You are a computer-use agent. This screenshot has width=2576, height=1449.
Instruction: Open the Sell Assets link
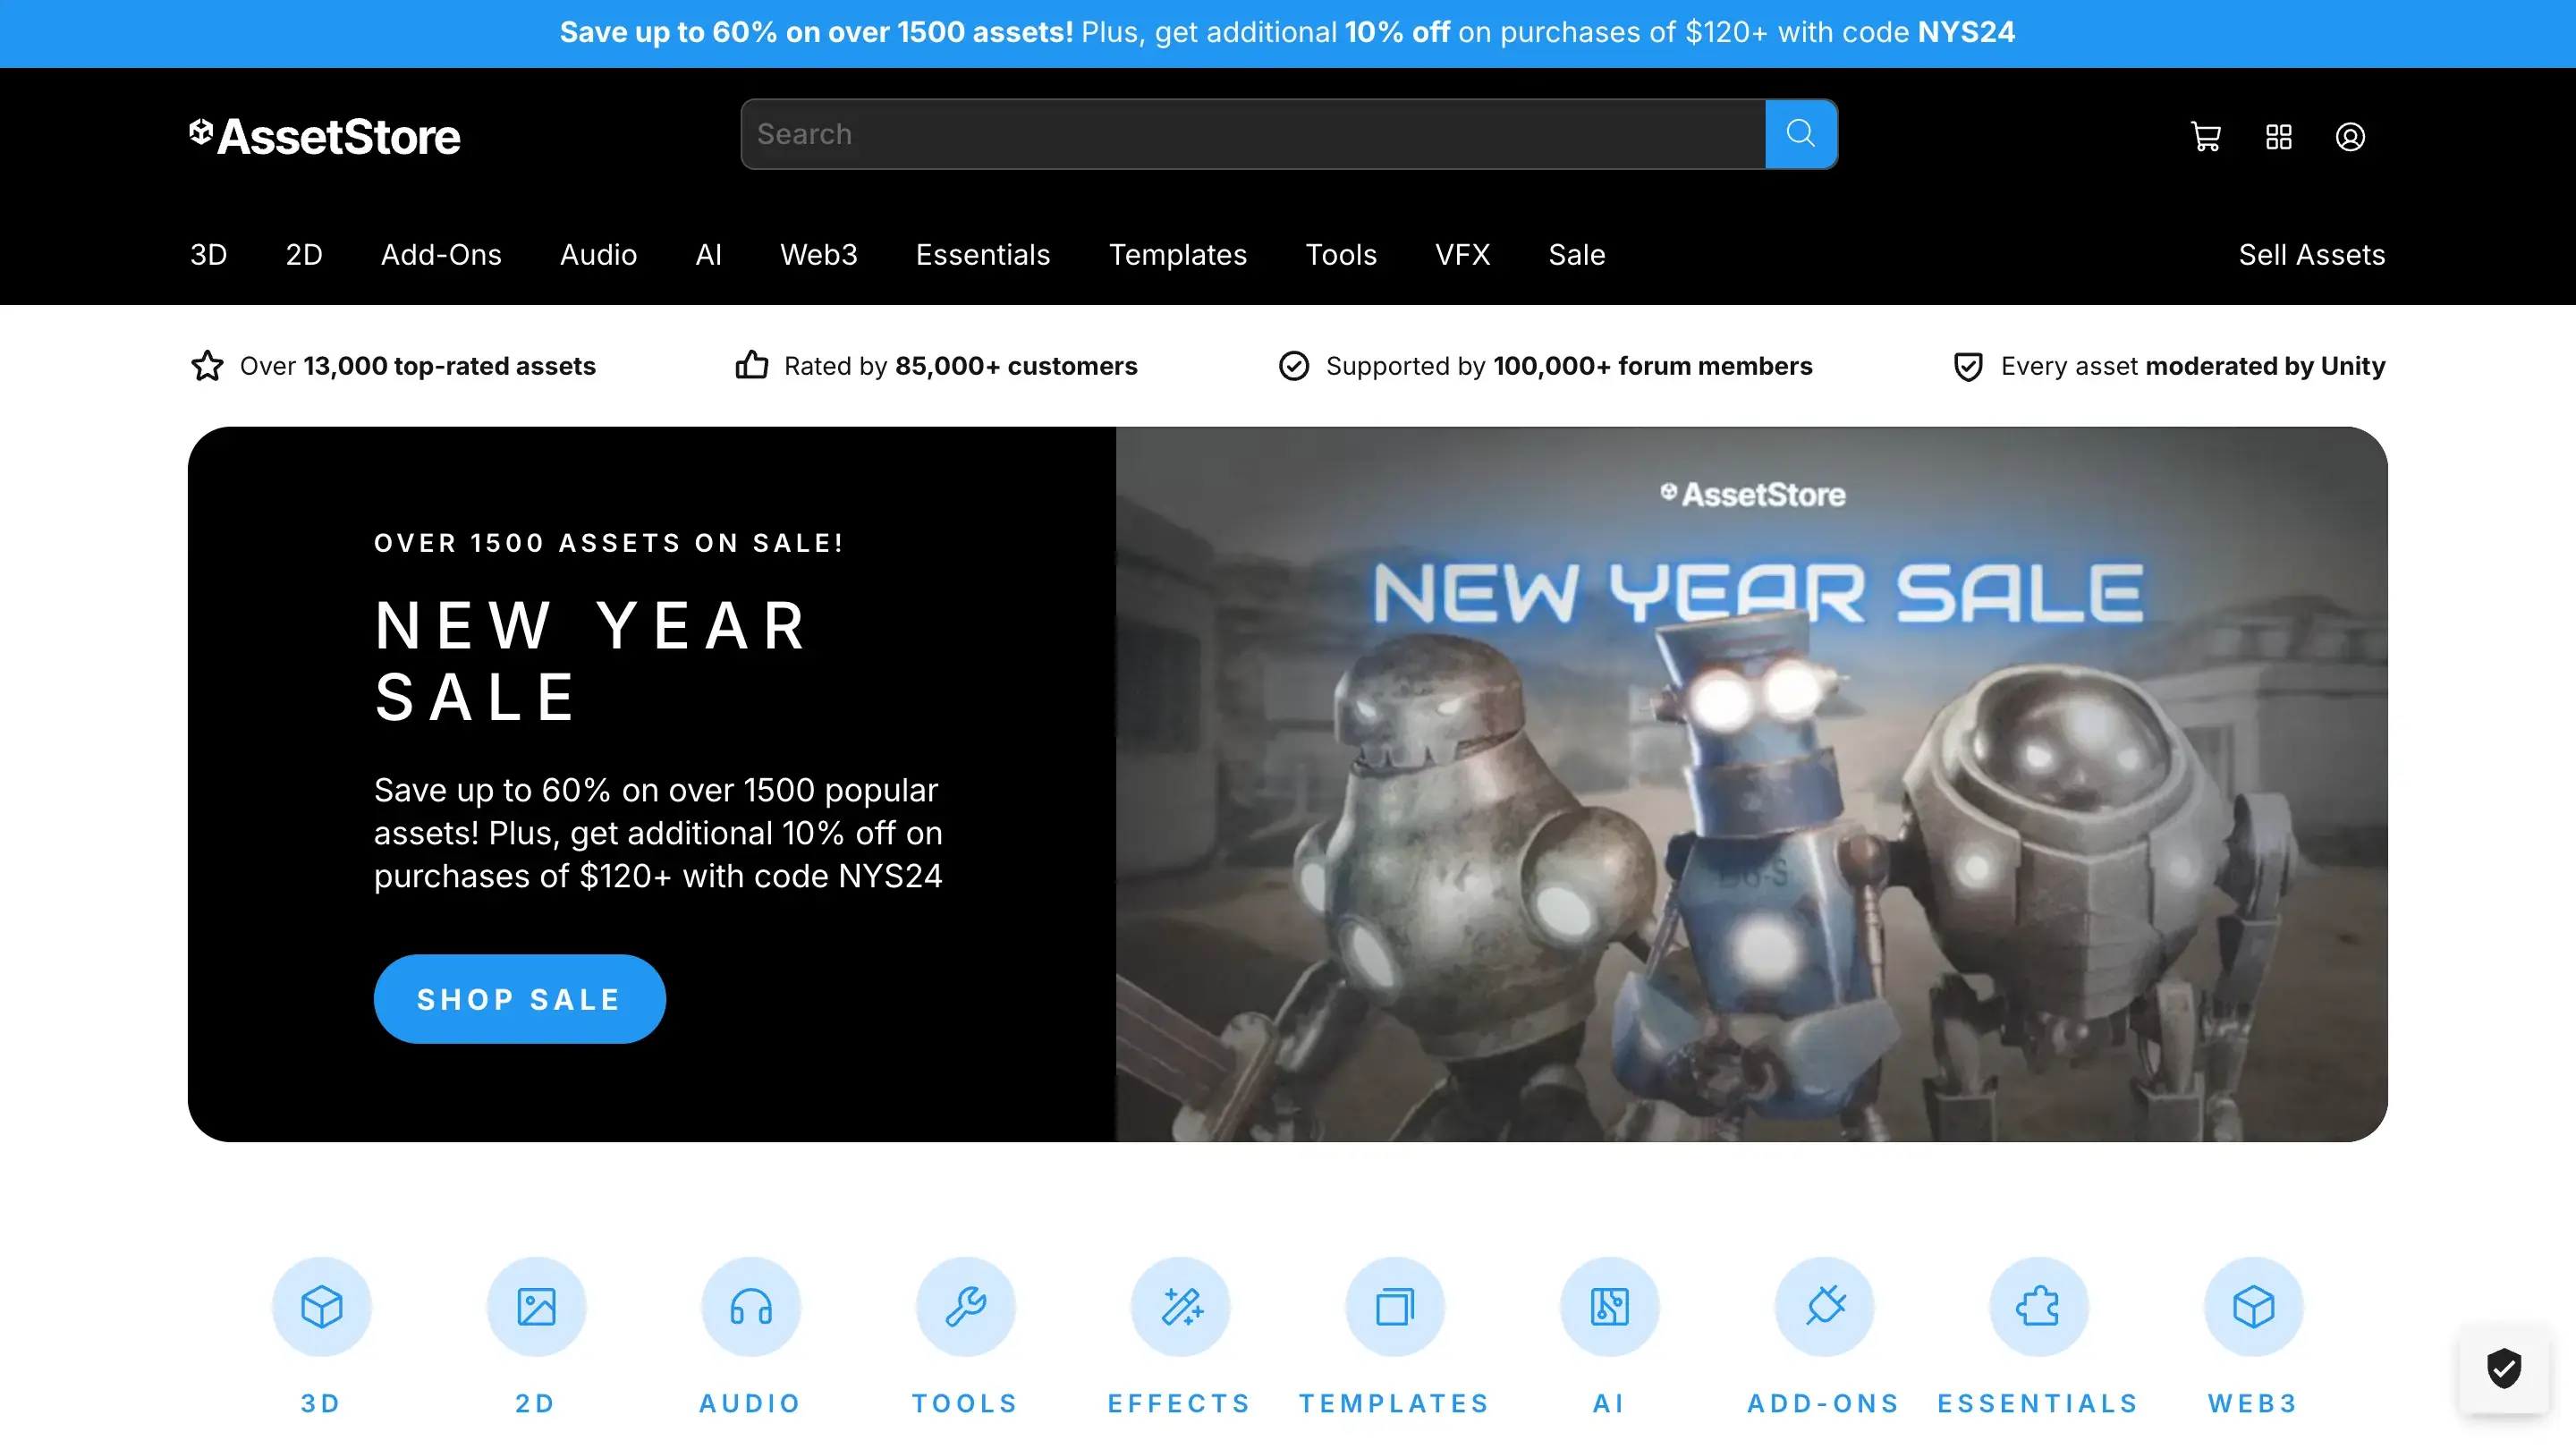pyautogui.click(x=2310, y=255)
